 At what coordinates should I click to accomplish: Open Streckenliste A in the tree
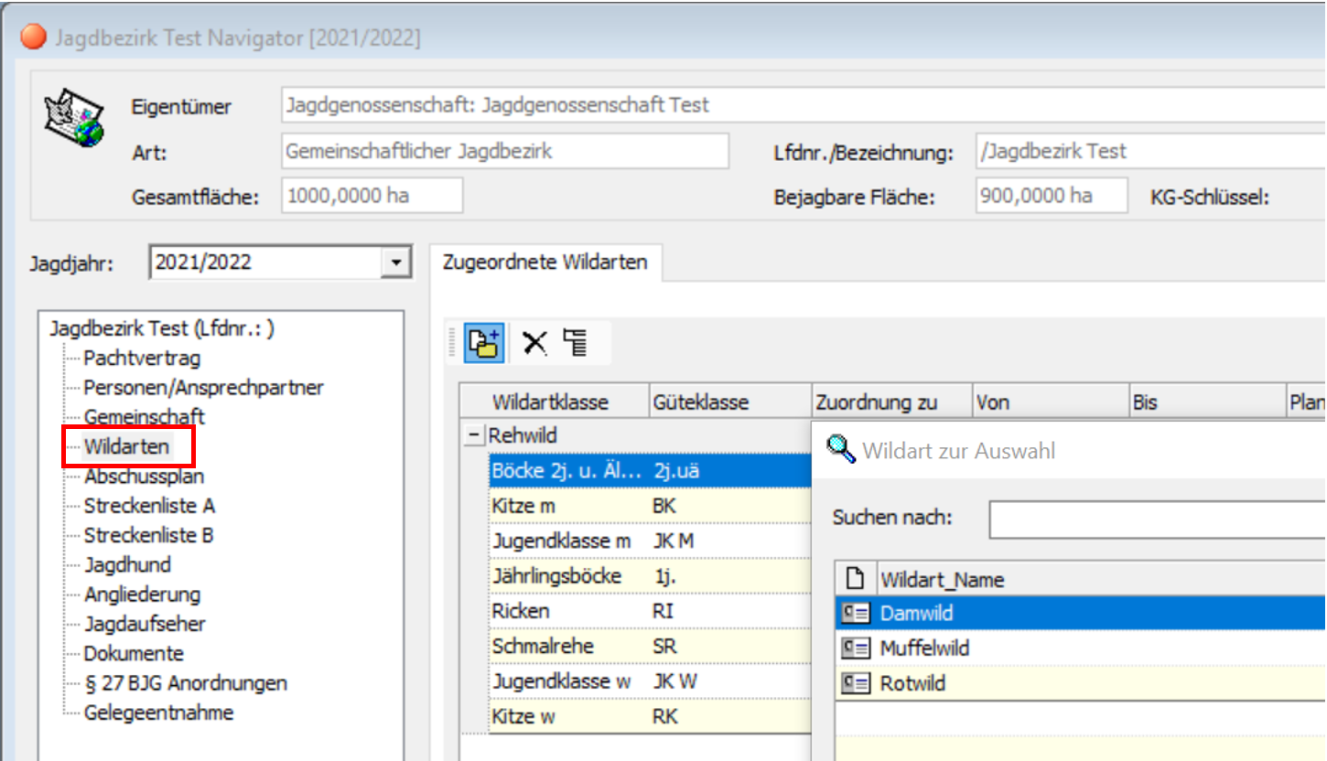149,506
